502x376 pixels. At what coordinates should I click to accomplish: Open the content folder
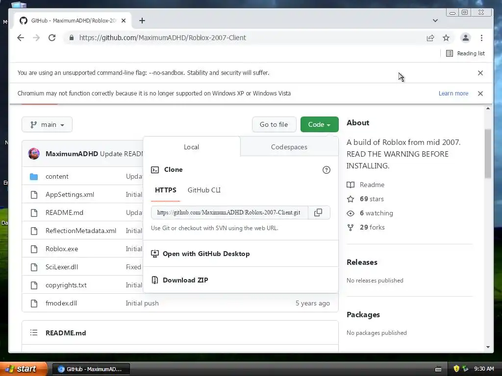[x=57, y=176]
